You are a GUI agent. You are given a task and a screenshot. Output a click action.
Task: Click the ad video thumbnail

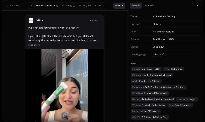(x=65, y=85)
